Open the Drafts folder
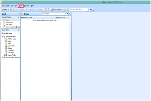This screenshot has width=151, height=101. [x=8, y=41]
